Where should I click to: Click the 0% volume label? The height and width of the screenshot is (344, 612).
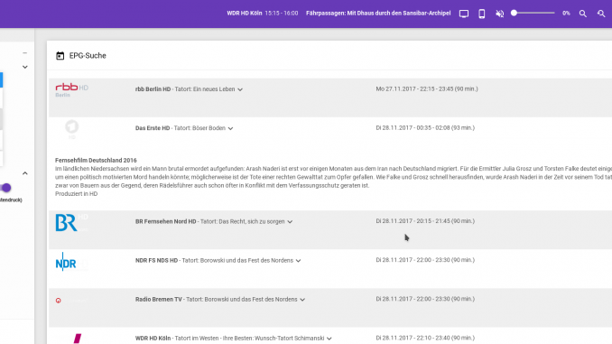coord(566,14)
